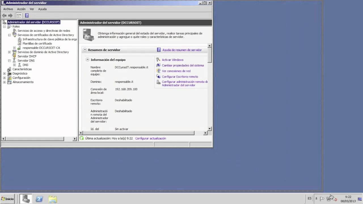The width and height of the screenshot is (363, 204).
Task: Select Servicios de acceso y directivas de redes icon
Action: (x=14, y=31)
